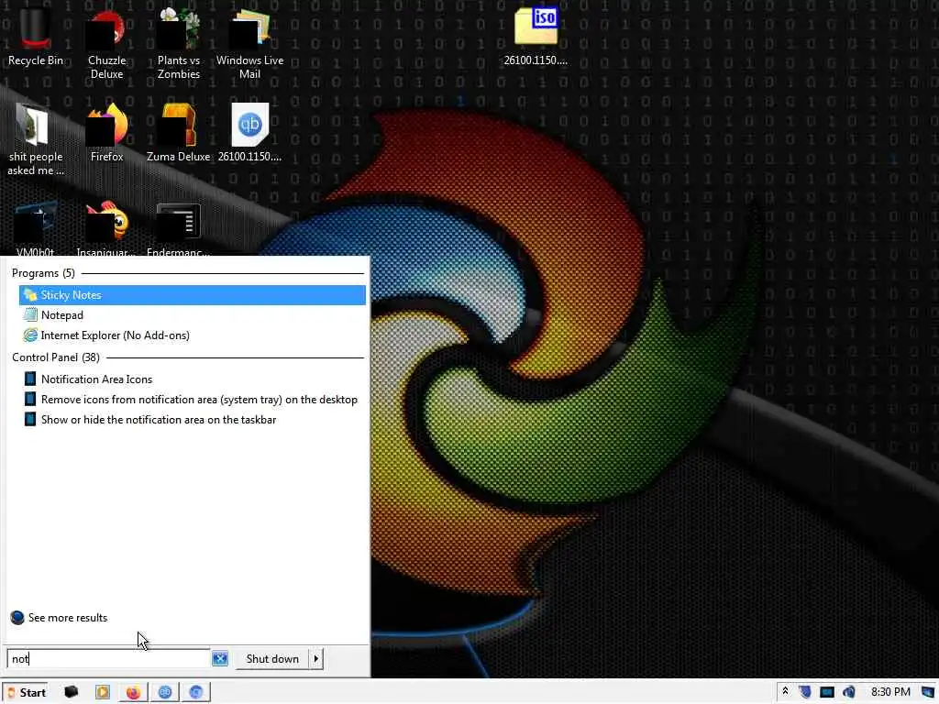Click the Control Panel (38) group header

(56, 357)
